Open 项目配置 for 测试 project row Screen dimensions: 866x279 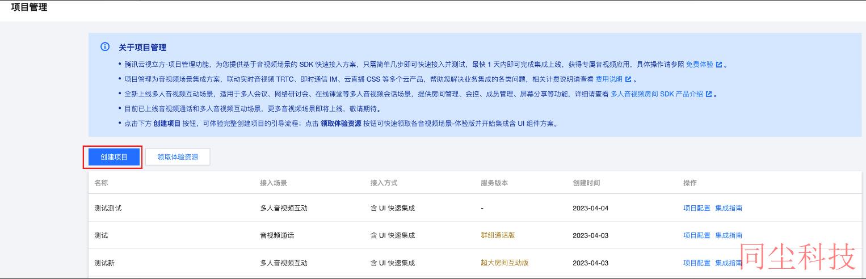697,235
